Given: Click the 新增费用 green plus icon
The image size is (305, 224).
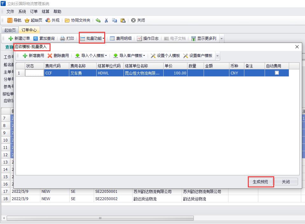Looking at the screenshot, I should point(25,56).
